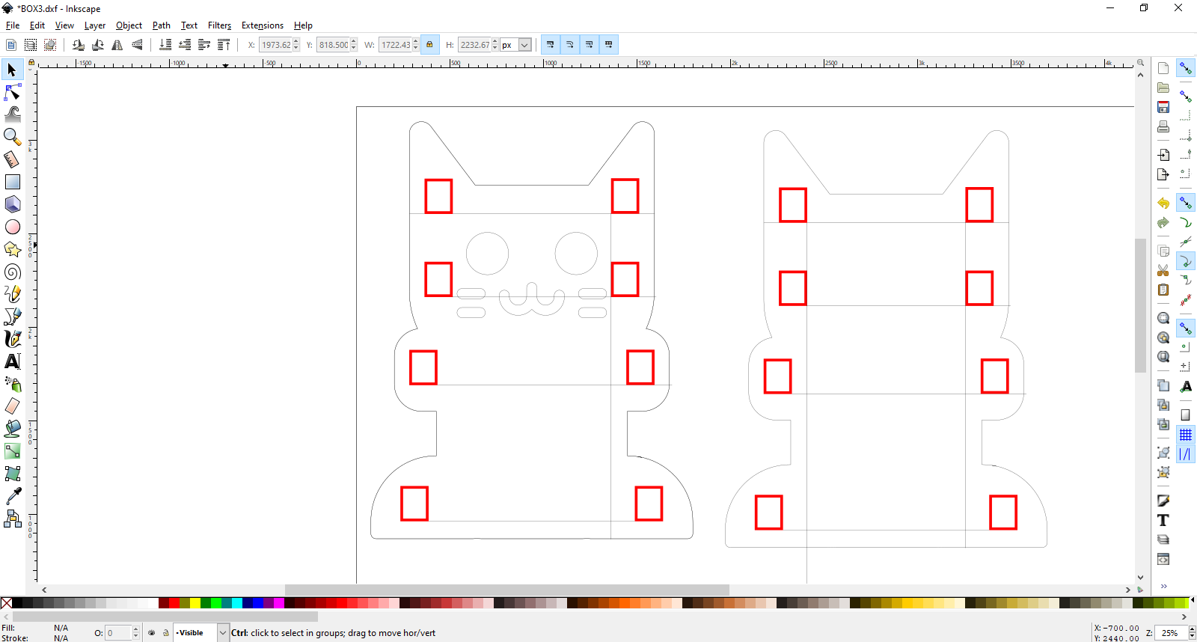Viewport: 1197px width, 642px height.
Task: Increase the width value spinner
Action: click(416, 42)
